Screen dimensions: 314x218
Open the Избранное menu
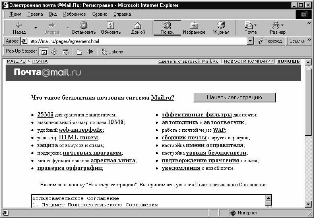click(74, 14)
